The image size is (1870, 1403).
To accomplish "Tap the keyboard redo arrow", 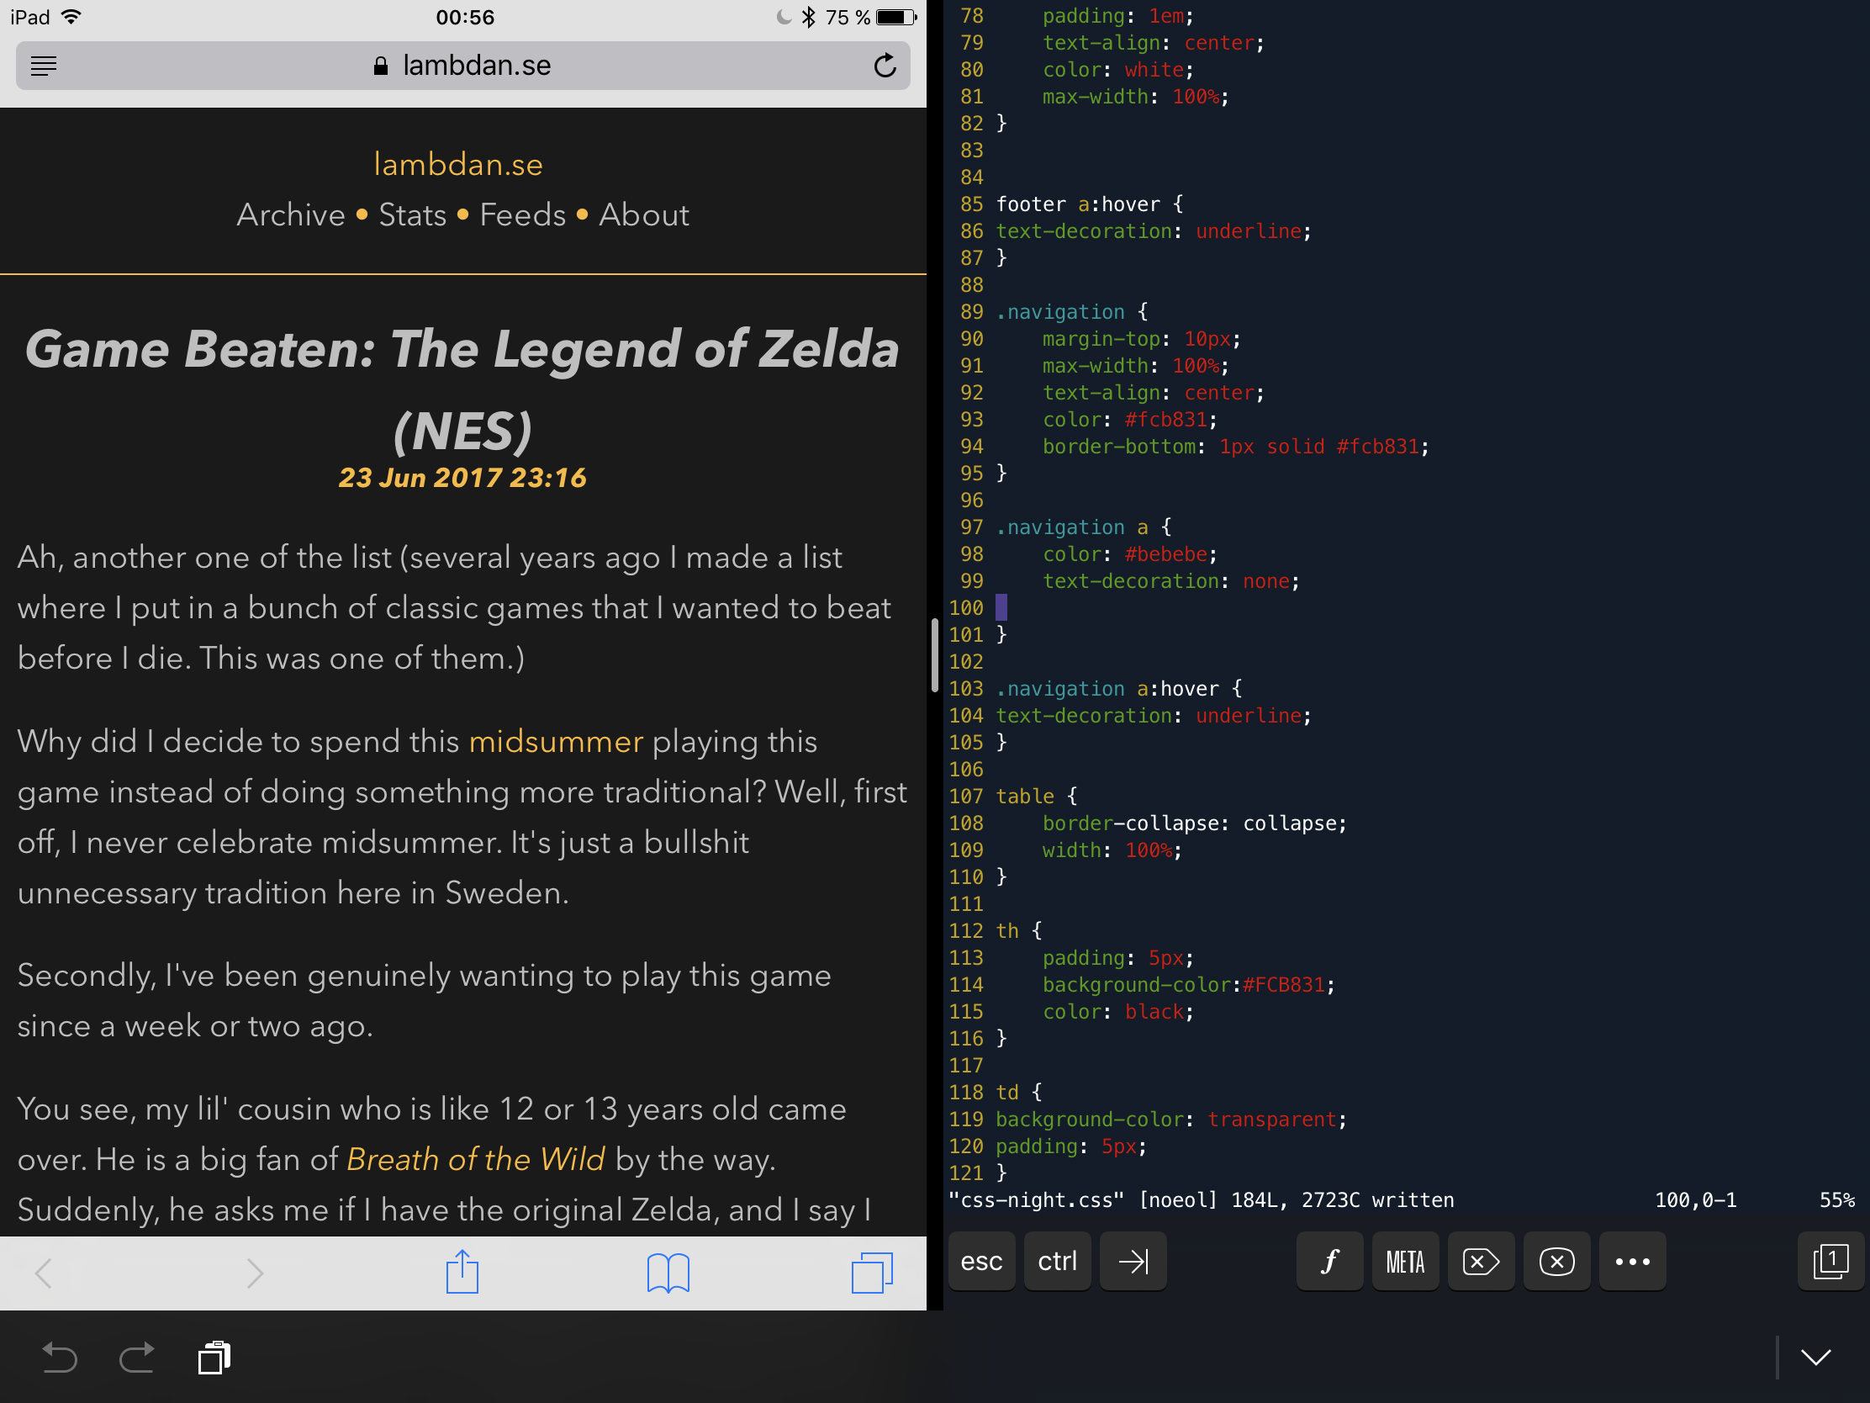I will (137, 1358).
